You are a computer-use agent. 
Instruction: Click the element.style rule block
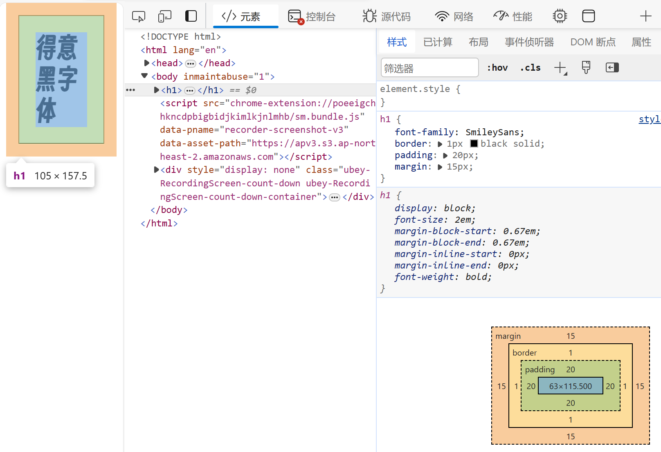pyautogui.click(x=519, y=96)
